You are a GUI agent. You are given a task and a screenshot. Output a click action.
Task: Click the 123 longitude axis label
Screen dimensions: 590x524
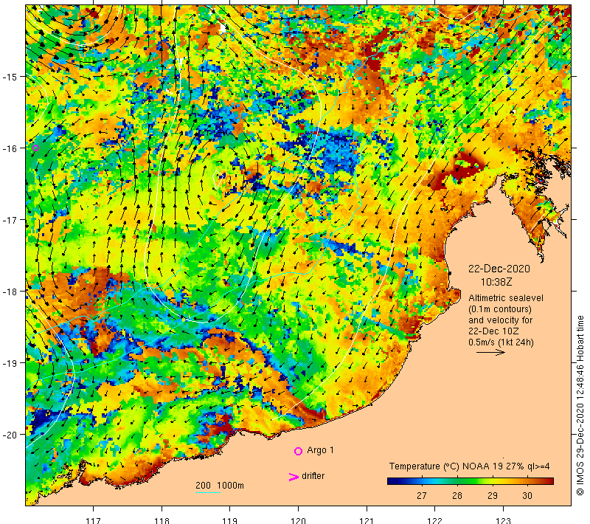point(504,520)
